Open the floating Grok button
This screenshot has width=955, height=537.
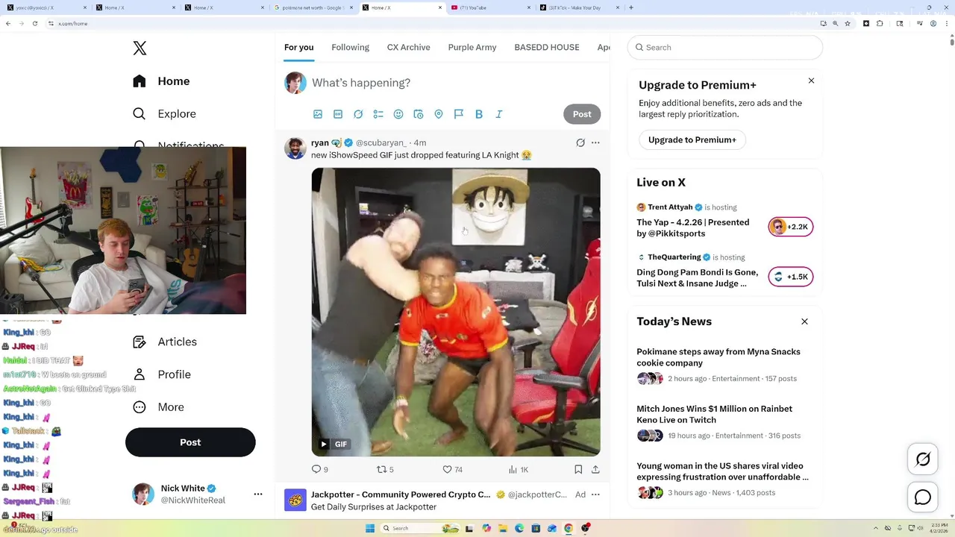pos(923,459)
